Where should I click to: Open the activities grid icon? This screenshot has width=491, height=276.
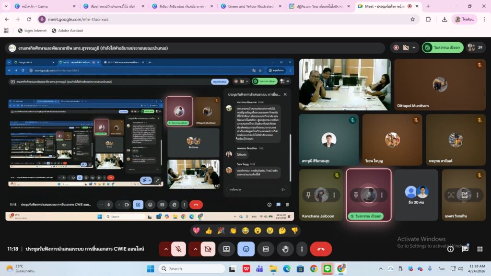479,249
